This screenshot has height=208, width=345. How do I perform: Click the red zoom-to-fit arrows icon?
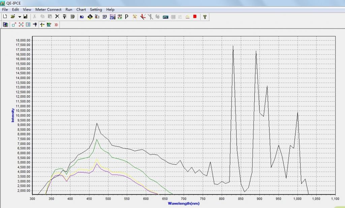pos(21,24)
